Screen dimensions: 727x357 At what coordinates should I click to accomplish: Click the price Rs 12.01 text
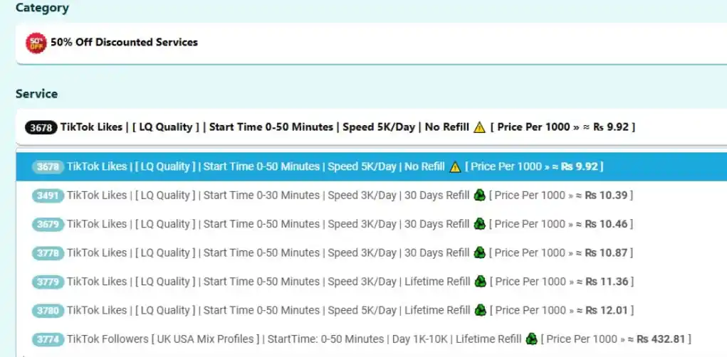[x=607, y=310]
